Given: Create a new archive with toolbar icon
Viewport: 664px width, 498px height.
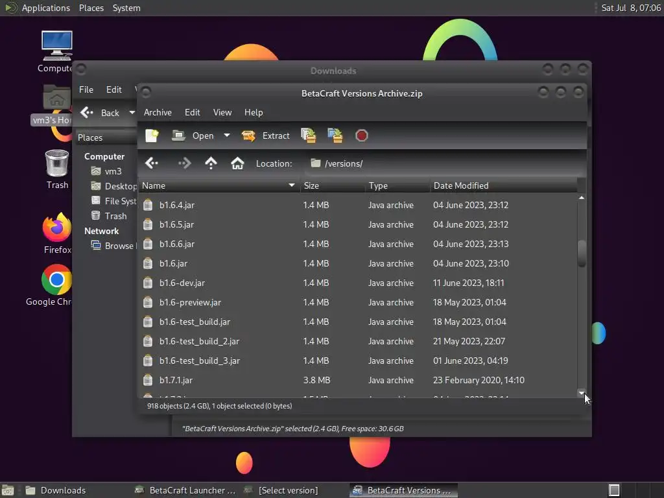Looking at the screenshot, I should (152, 136).
